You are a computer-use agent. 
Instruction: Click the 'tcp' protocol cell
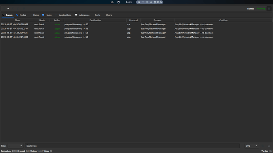(128, 24)
